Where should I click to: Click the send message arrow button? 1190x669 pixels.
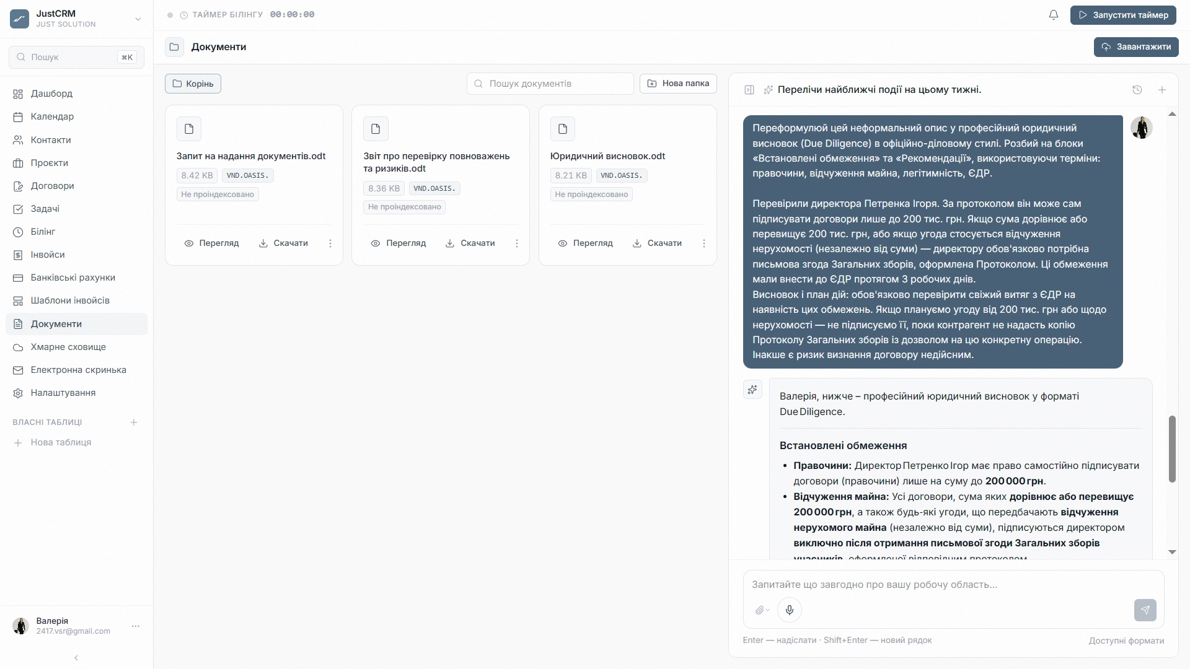tap(1145, 610)
